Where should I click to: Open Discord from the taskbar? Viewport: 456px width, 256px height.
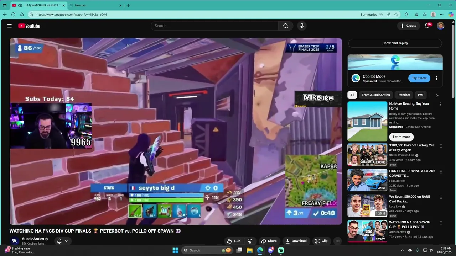tap(270, 250)
